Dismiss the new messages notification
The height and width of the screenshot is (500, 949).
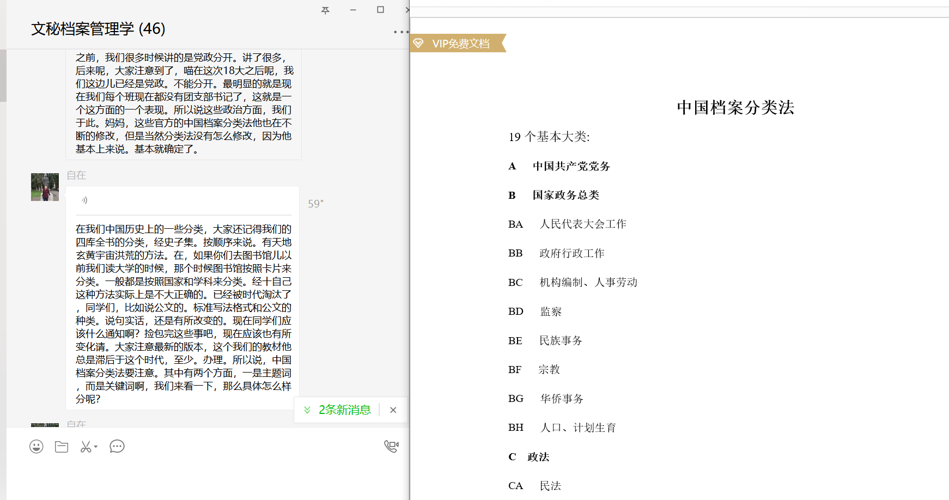click(393, 410)
